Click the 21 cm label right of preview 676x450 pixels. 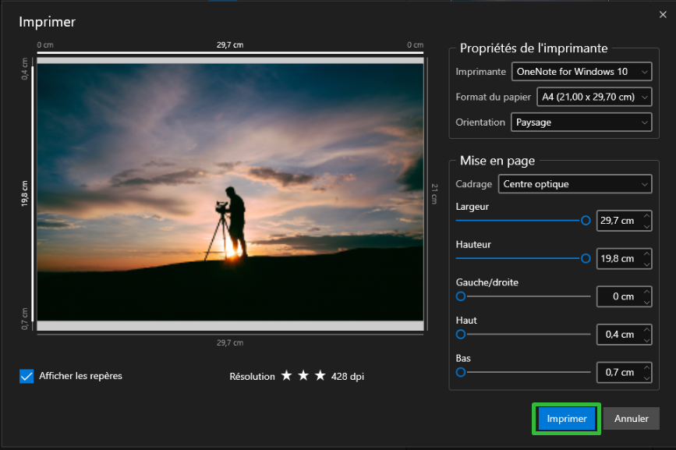[434, 193]
